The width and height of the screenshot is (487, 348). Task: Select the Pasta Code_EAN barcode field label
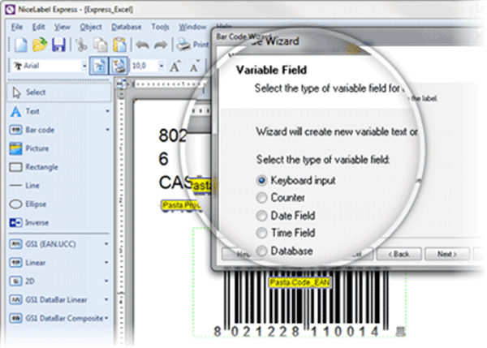point(300,282)
